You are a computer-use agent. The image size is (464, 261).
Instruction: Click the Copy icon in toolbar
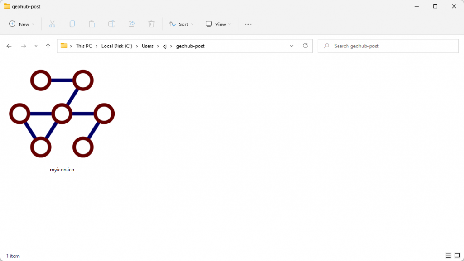pos(72,24)
